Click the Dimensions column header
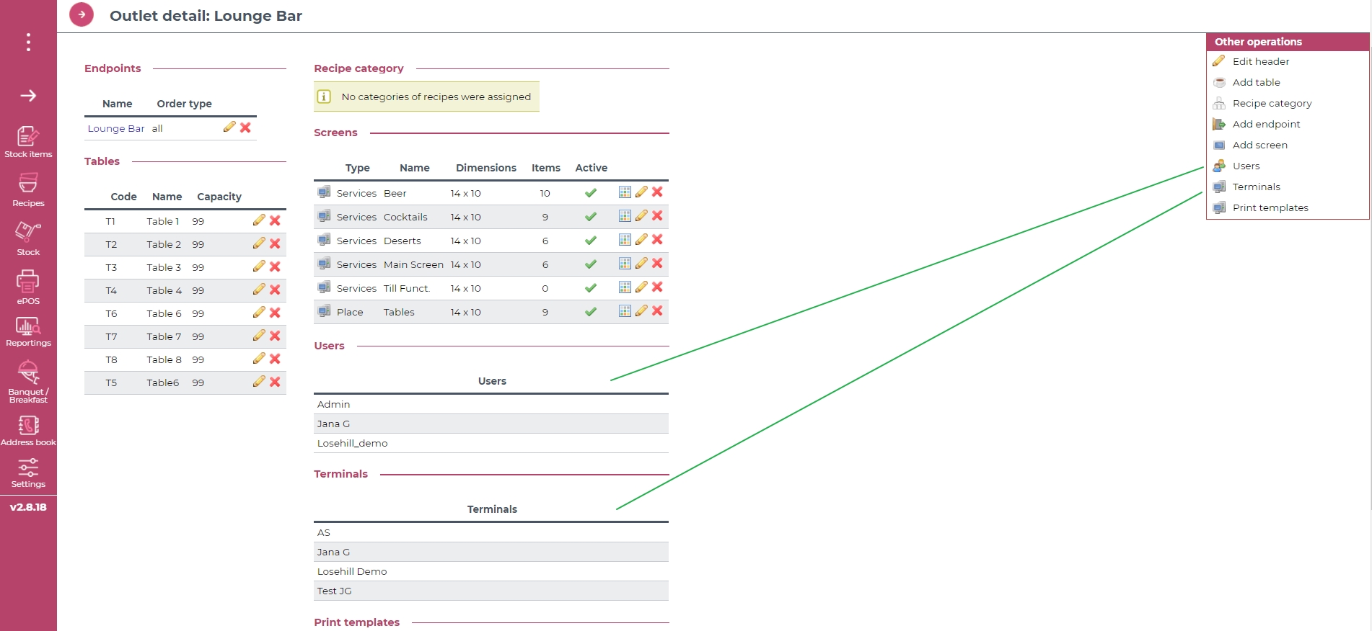 (x=486, y=168)
